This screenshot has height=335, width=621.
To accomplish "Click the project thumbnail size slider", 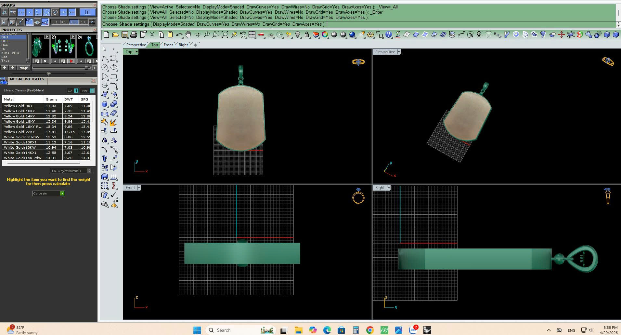I will (86, 68).
